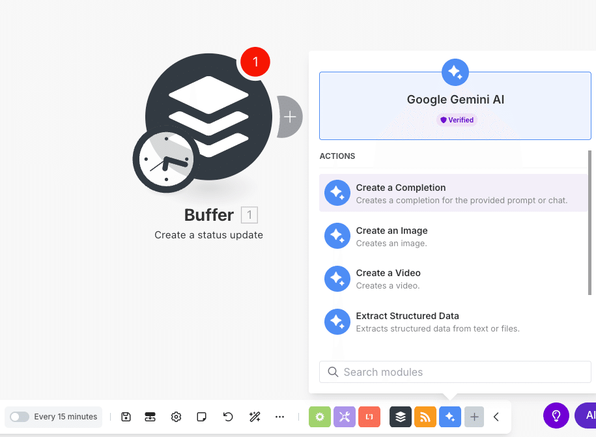Click the Buffer module number box
The height and width of the screenshot is (437, 596).
click(x=249, y=215)
